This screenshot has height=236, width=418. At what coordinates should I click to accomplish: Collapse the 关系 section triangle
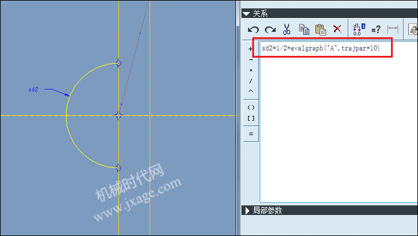(246, 14)
